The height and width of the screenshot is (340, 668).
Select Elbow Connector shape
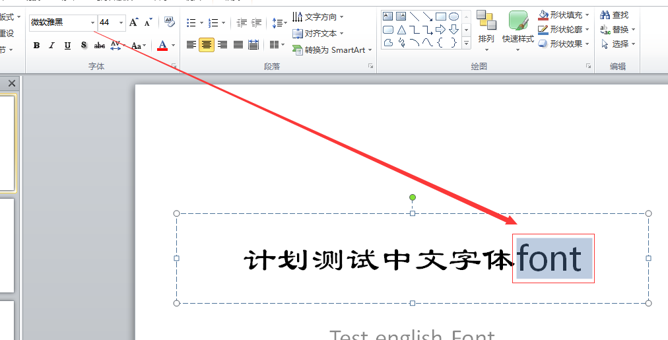[414, 30]
